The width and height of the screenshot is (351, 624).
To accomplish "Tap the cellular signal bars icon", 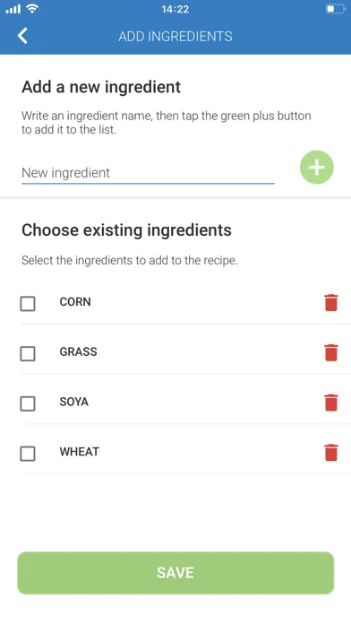I will click(x=13, y=9).
